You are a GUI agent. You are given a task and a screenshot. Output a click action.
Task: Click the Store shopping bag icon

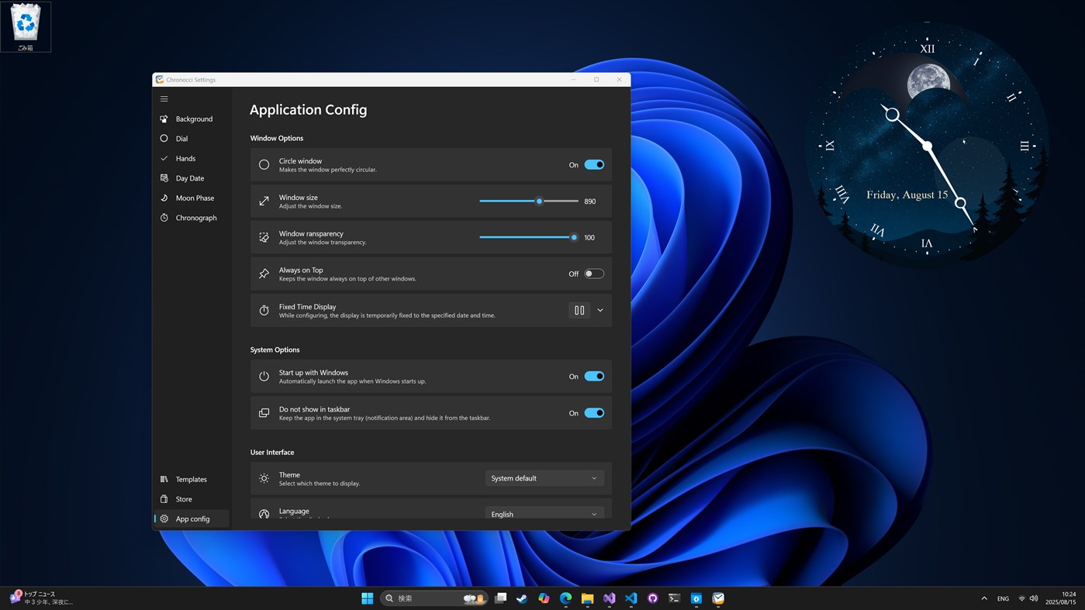pos(164,499)
